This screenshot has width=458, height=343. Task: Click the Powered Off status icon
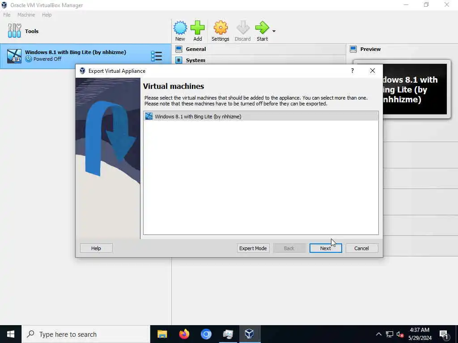pos(28,59)
